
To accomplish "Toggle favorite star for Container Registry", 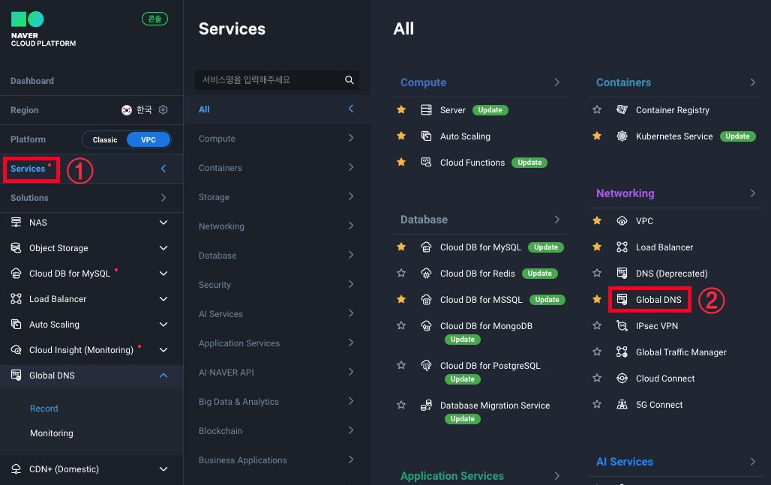I will [x=597, y=109].
